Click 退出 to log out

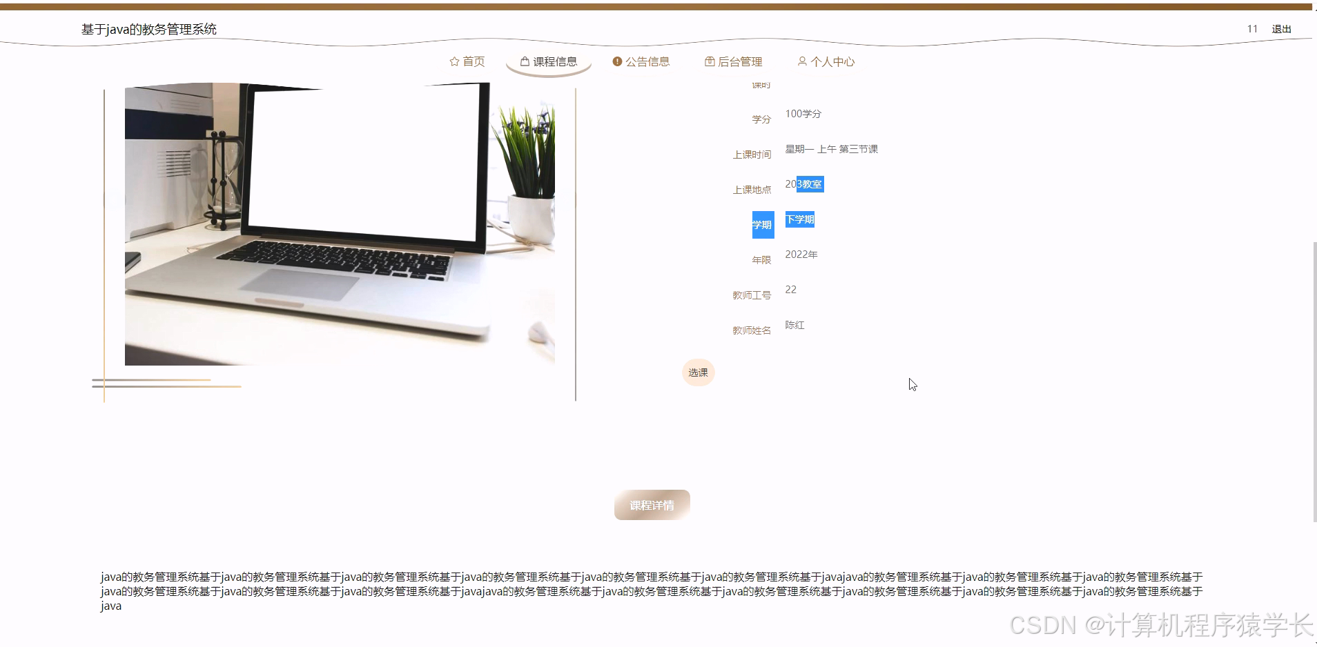tap(1280, 28)
